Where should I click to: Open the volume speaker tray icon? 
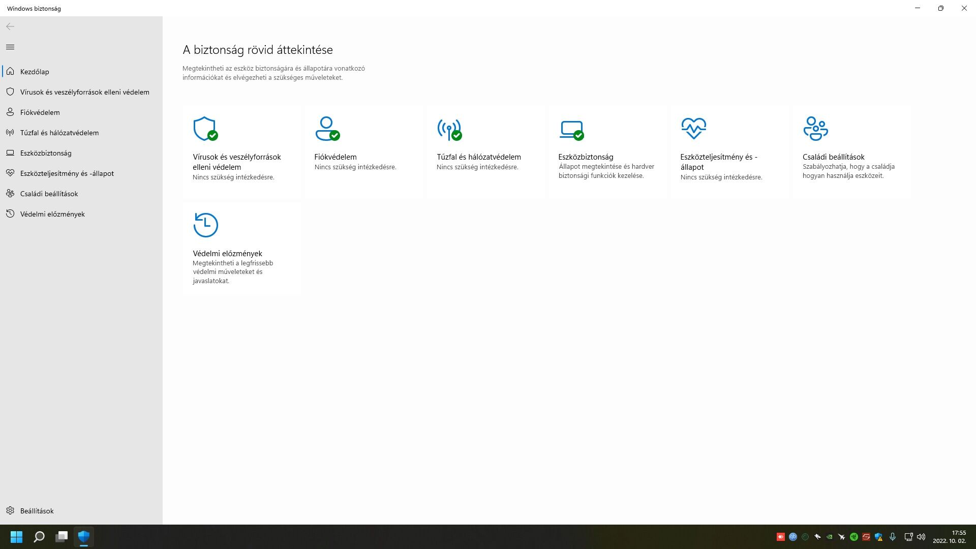(x=921, y=537)
